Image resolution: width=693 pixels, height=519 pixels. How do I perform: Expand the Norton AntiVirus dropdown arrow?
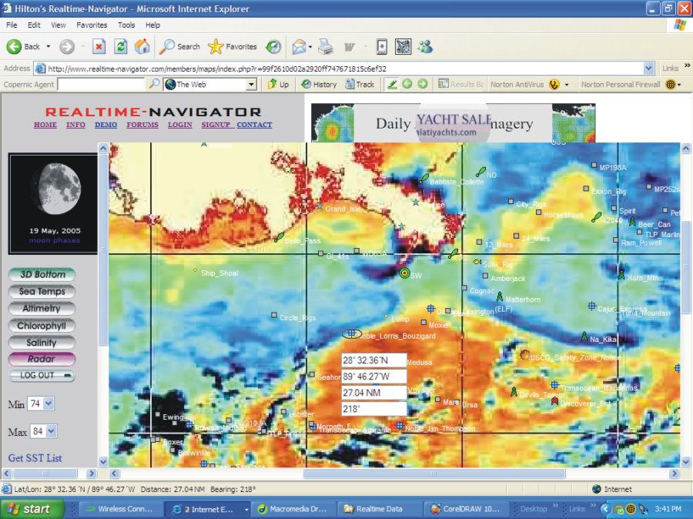[567, 84]
